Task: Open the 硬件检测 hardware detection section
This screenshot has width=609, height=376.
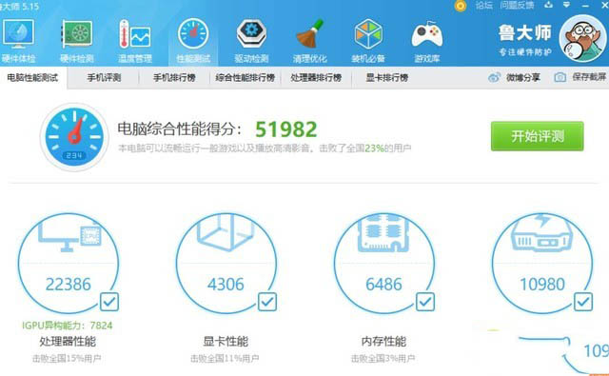Action: tap(77, 41)
